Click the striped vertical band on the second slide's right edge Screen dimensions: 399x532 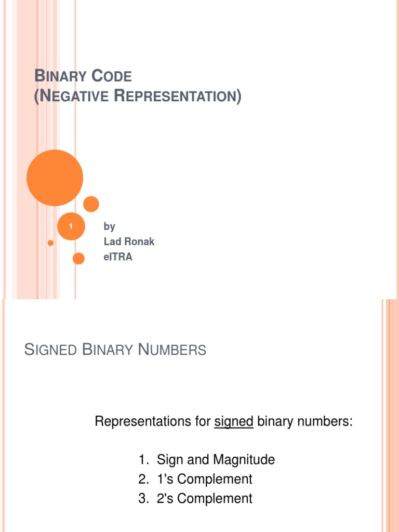(390, 416)
